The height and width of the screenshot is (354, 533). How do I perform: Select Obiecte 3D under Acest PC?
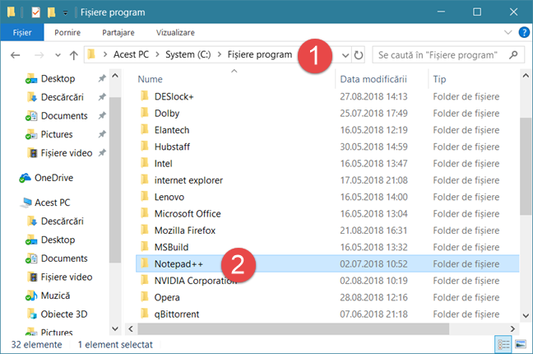click(x=64, y=314)
